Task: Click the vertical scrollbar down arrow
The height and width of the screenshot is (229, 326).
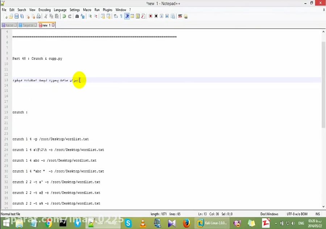Action: [x=323, y=207]
